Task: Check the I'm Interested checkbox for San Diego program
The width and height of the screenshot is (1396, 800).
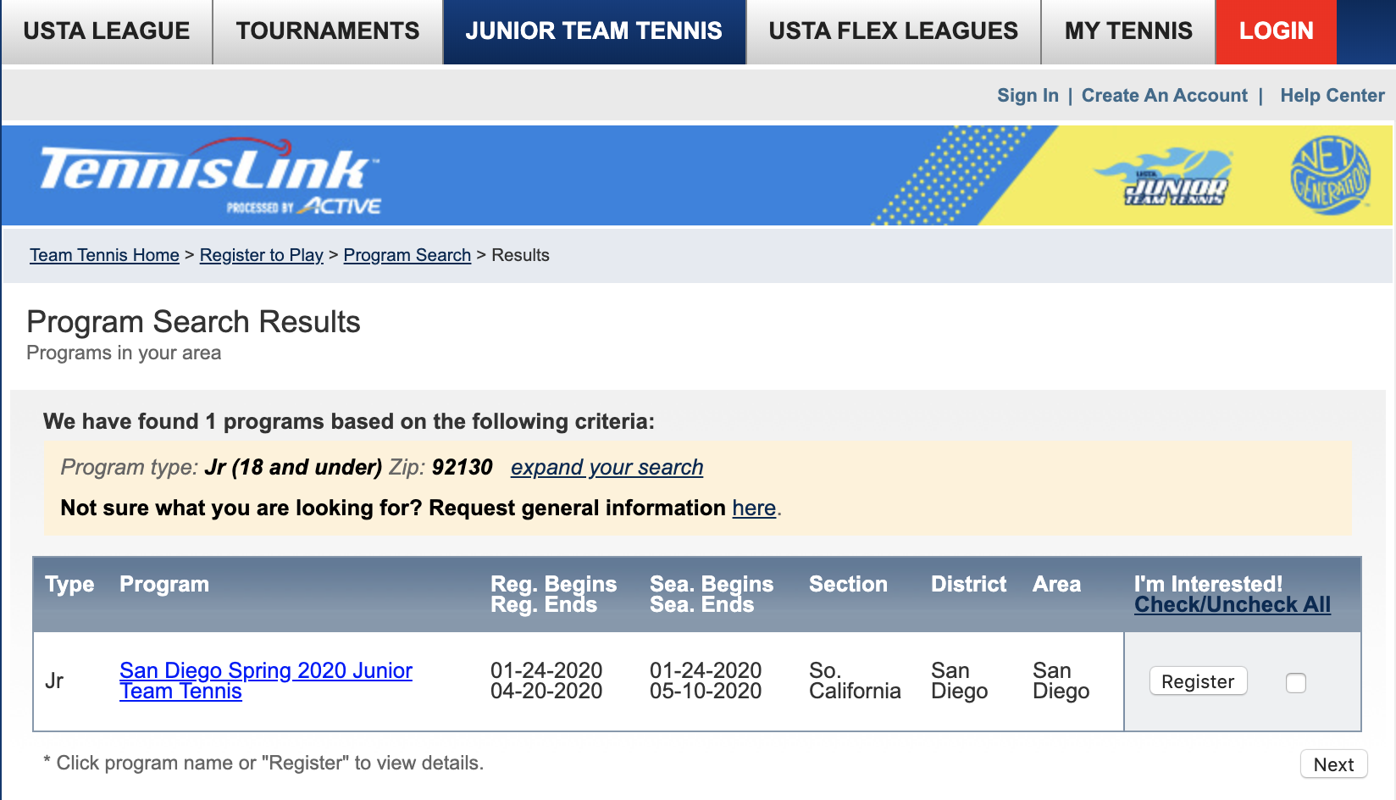Action: [x=1295, y=682]
